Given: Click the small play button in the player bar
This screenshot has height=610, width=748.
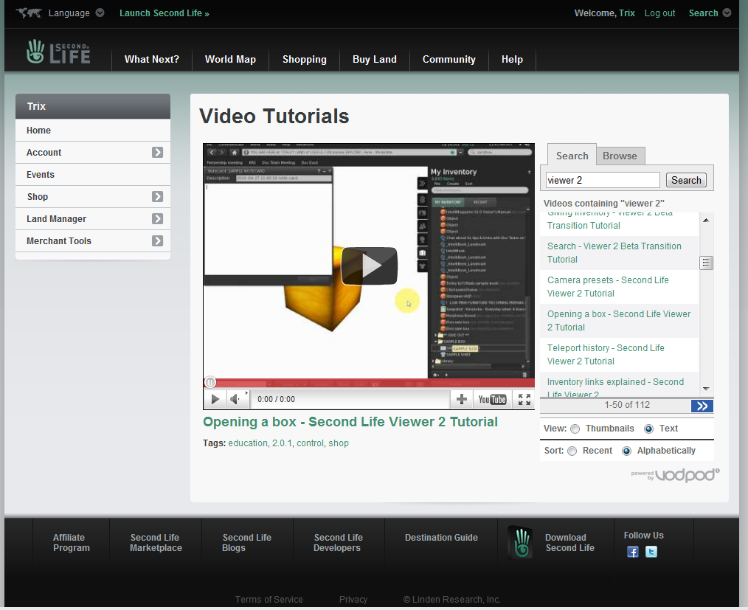Looking at the screenshot, I should point(215,399).
